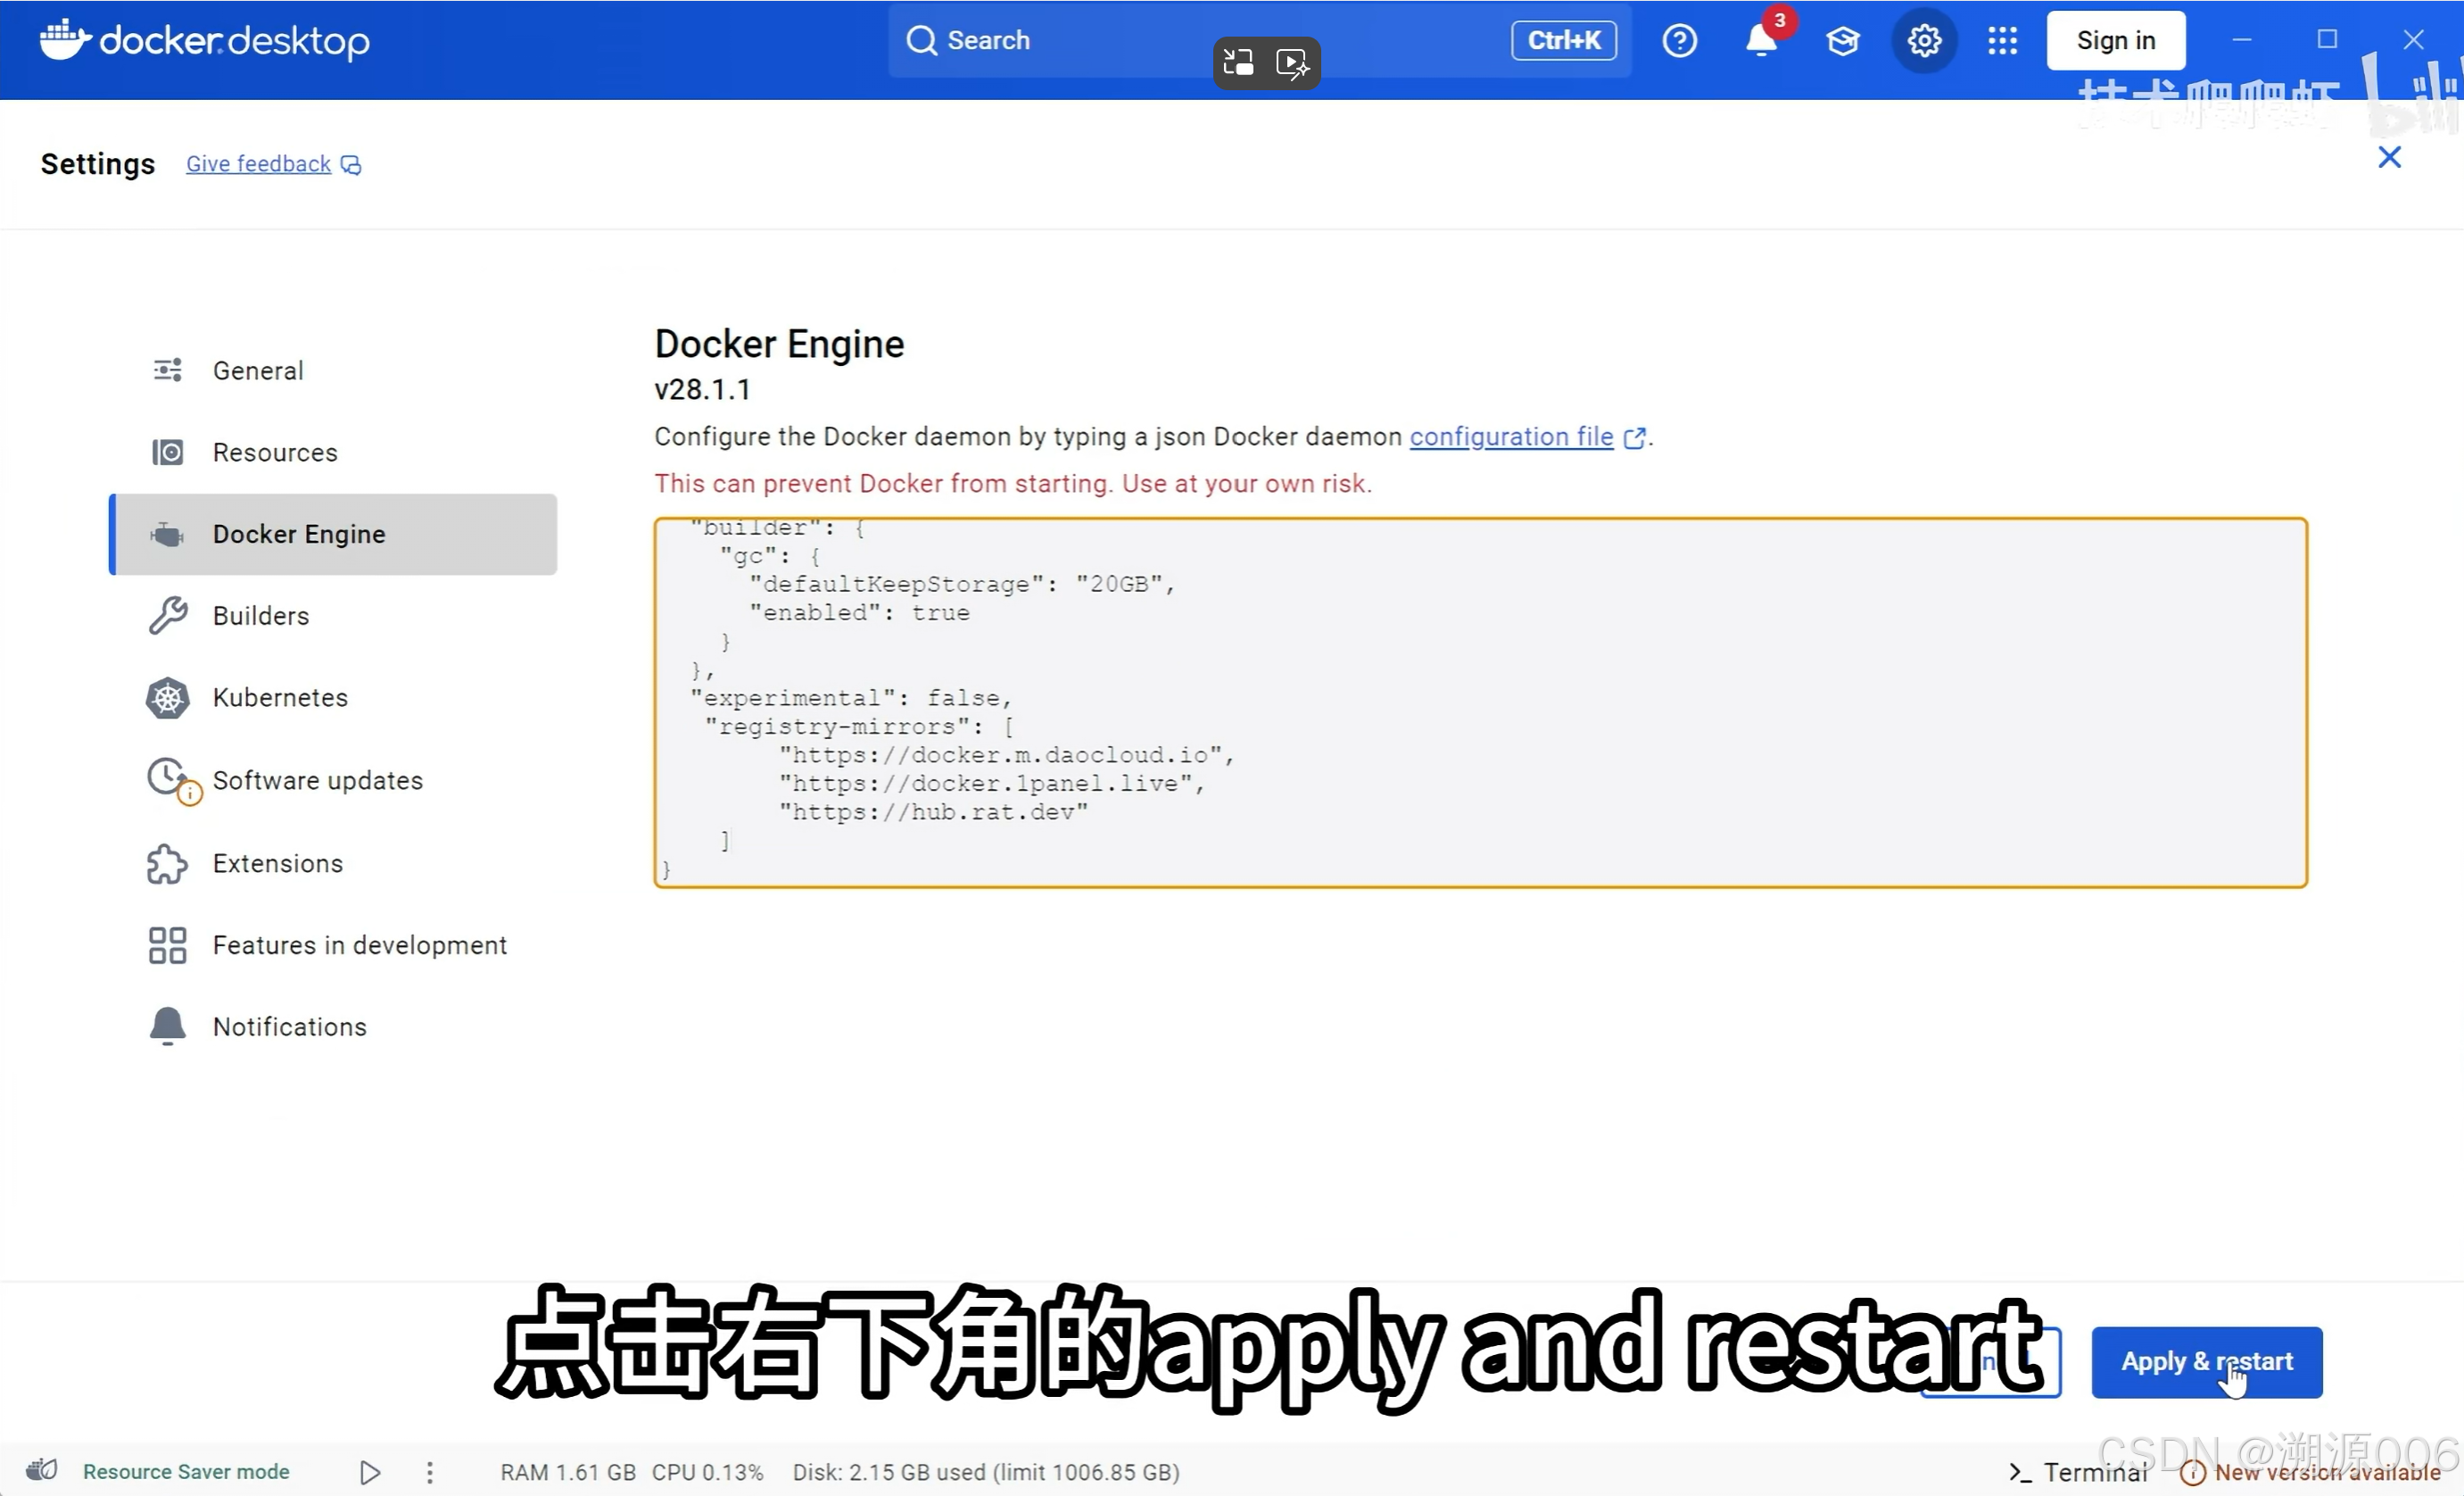The height and width of the screenshot is (1496, 2464).
Task: Click the CPU 0.13% status
Action: tap(708, 1472)
